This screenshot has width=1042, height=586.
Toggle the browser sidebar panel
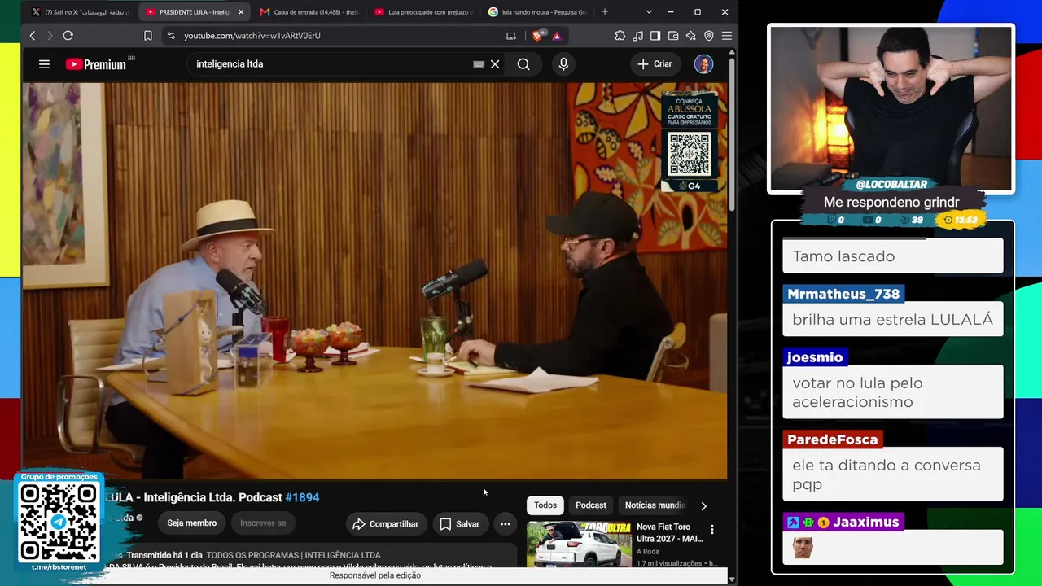pyautogui.click(x=655, y=36)
